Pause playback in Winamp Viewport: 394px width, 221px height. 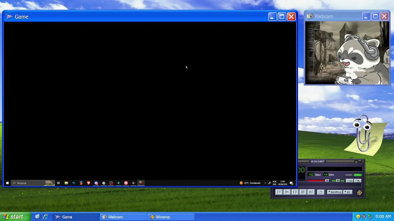point(295,192)
